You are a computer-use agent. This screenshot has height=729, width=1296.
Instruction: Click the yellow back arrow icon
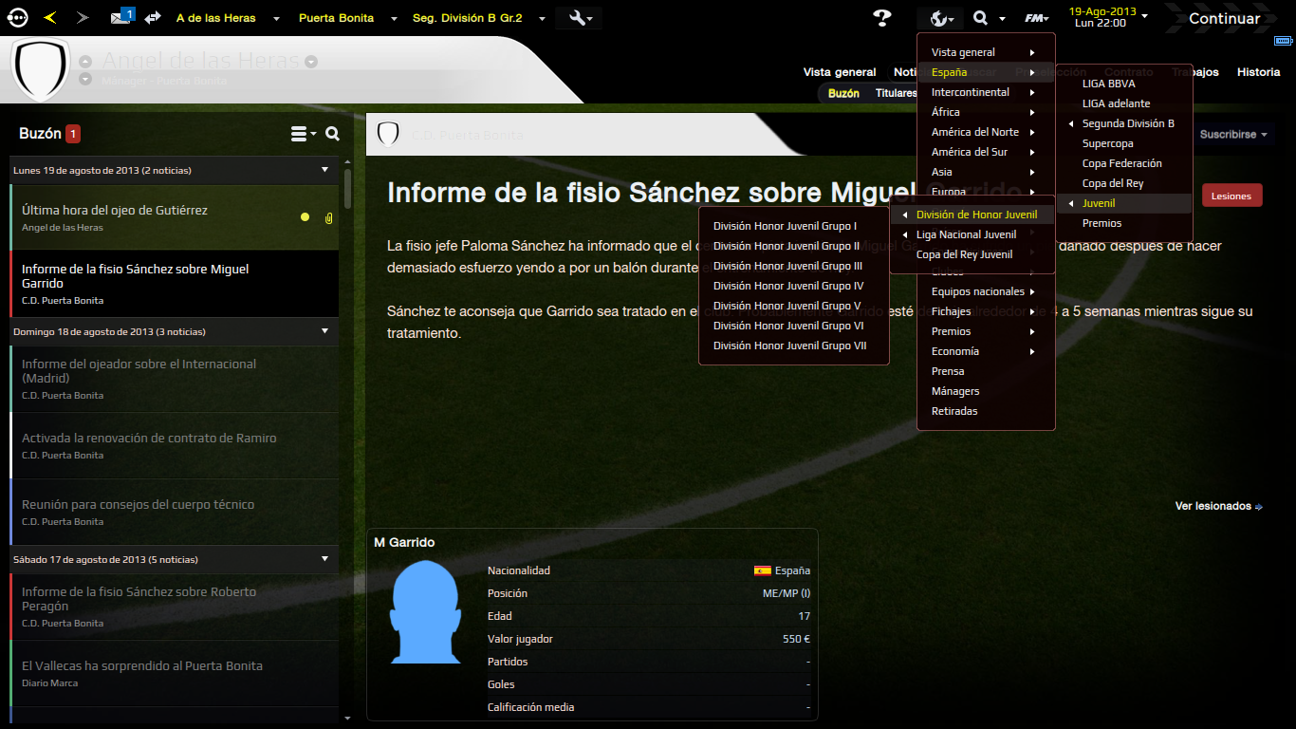click(50, 17)
